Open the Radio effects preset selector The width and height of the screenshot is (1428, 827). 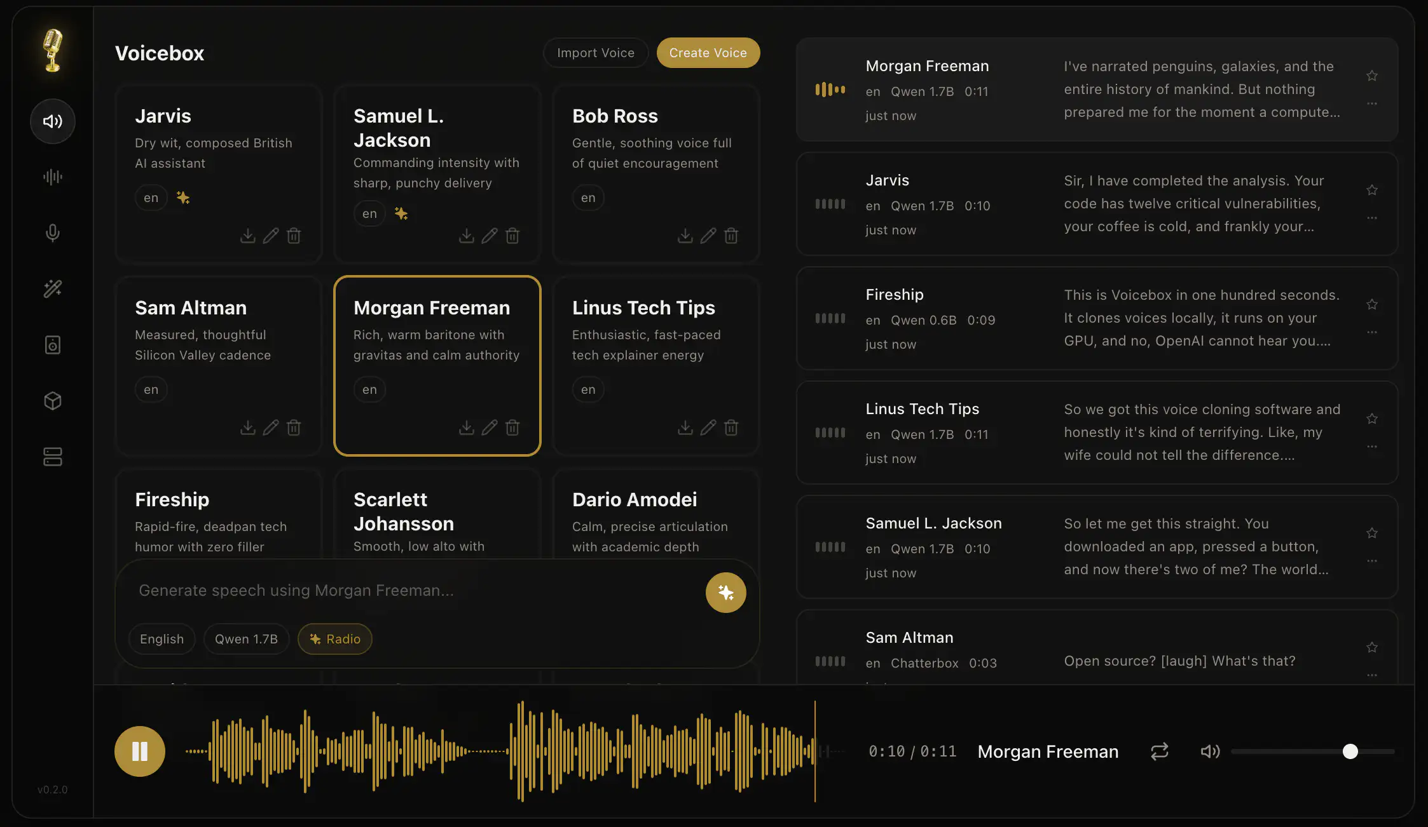(335, 639)
